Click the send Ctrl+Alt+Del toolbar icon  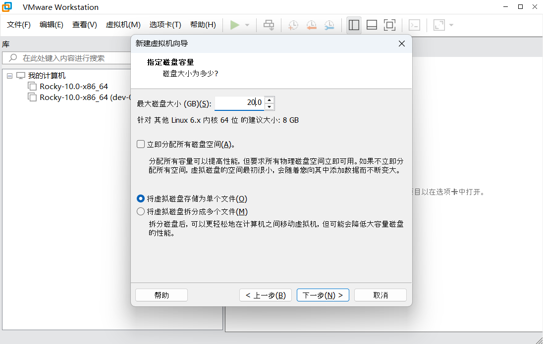(269, 25)
